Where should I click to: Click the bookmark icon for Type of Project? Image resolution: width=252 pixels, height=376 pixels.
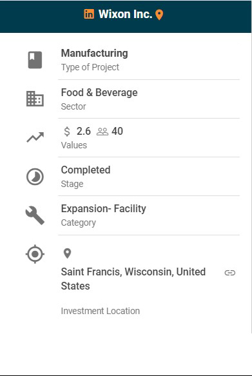click(35, 60)
